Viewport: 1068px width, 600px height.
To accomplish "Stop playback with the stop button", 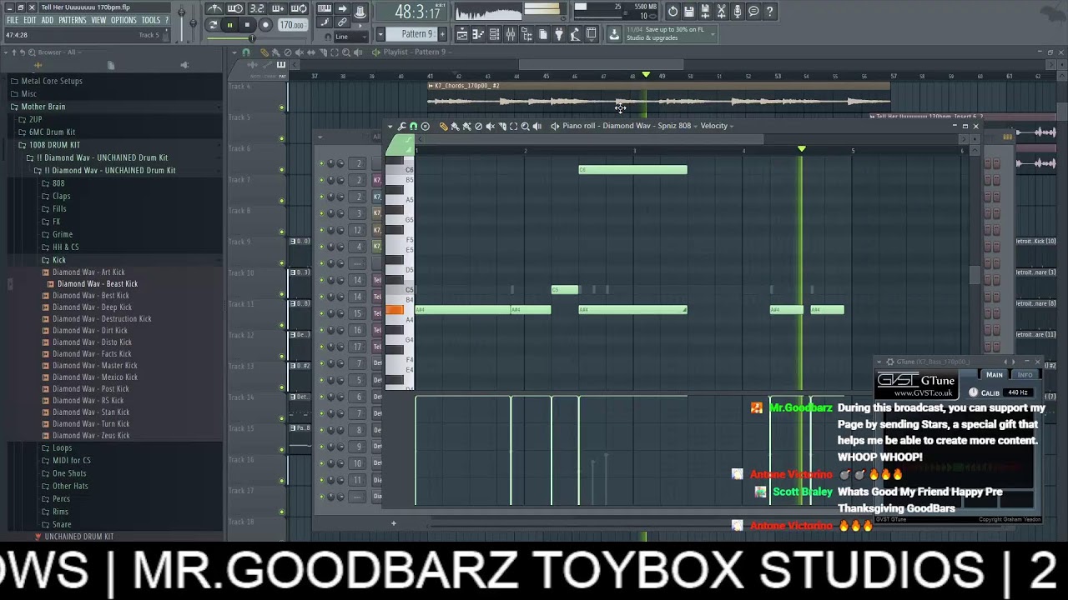I will pos(247,25).
